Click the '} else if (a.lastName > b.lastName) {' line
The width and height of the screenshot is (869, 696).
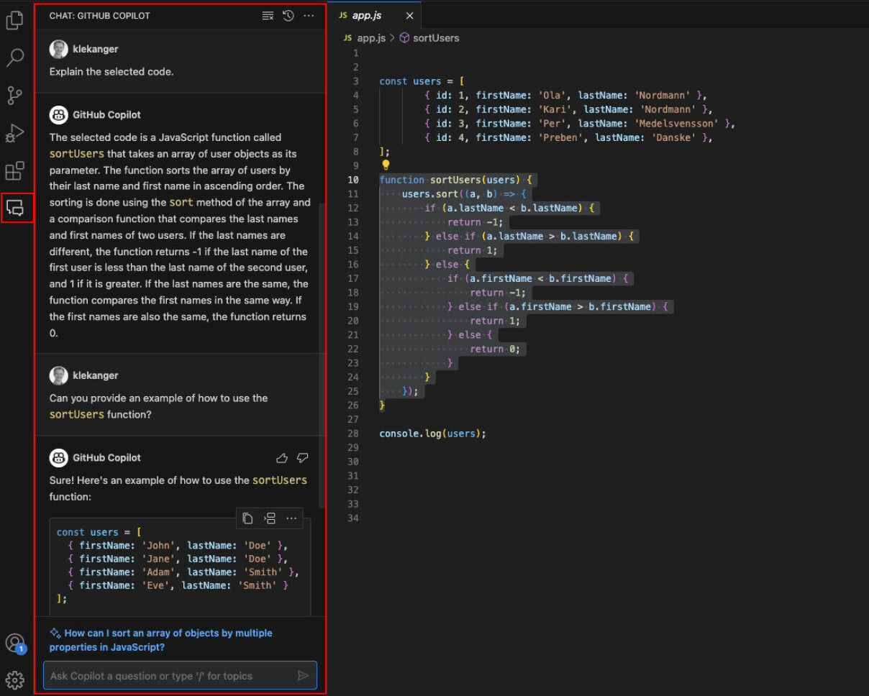point(530,236)
